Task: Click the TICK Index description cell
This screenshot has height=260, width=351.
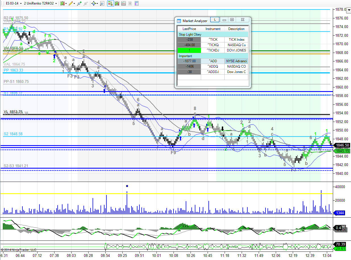Action: tap(236, 40)
